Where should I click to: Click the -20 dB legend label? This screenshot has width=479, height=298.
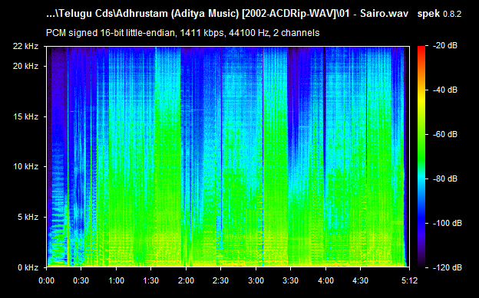[x=445, y=46]
